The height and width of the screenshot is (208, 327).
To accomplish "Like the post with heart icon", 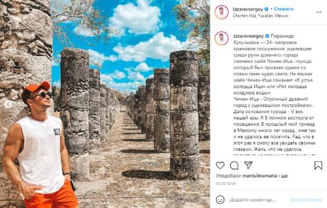I will pos(220,165).
